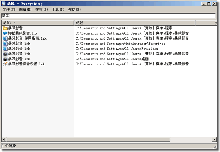Select the 暴风影音 path under 程序\暴风影音 for 综合设置
This screenshot has height=152, width=220.
[x=132, y=64]
